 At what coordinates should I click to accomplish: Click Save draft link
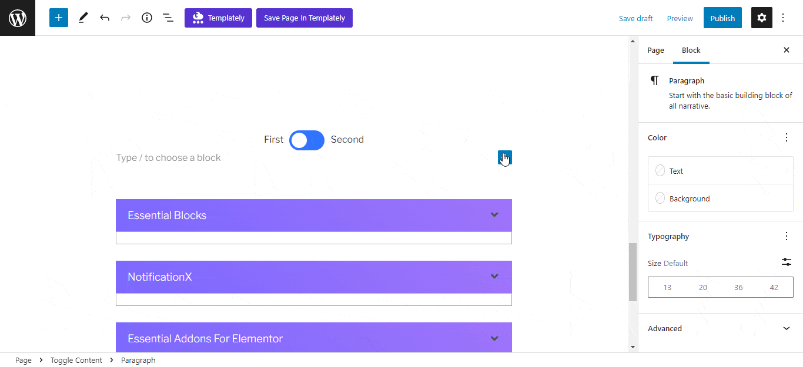coord(636,18)
